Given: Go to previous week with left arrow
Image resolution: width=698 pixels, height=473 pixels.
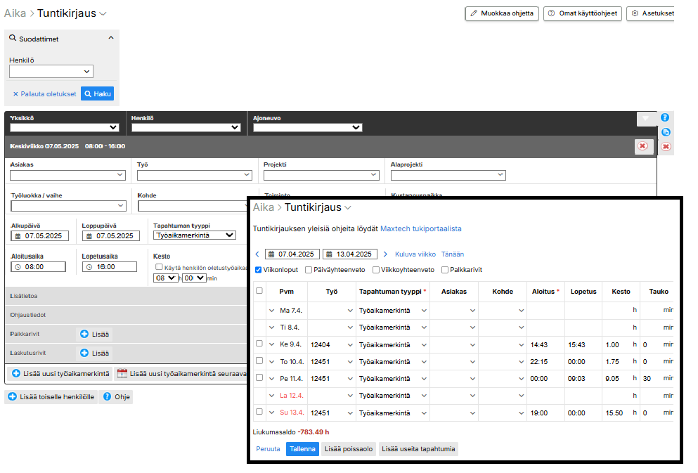Looking at the screenshot, I should coord(257,254).
